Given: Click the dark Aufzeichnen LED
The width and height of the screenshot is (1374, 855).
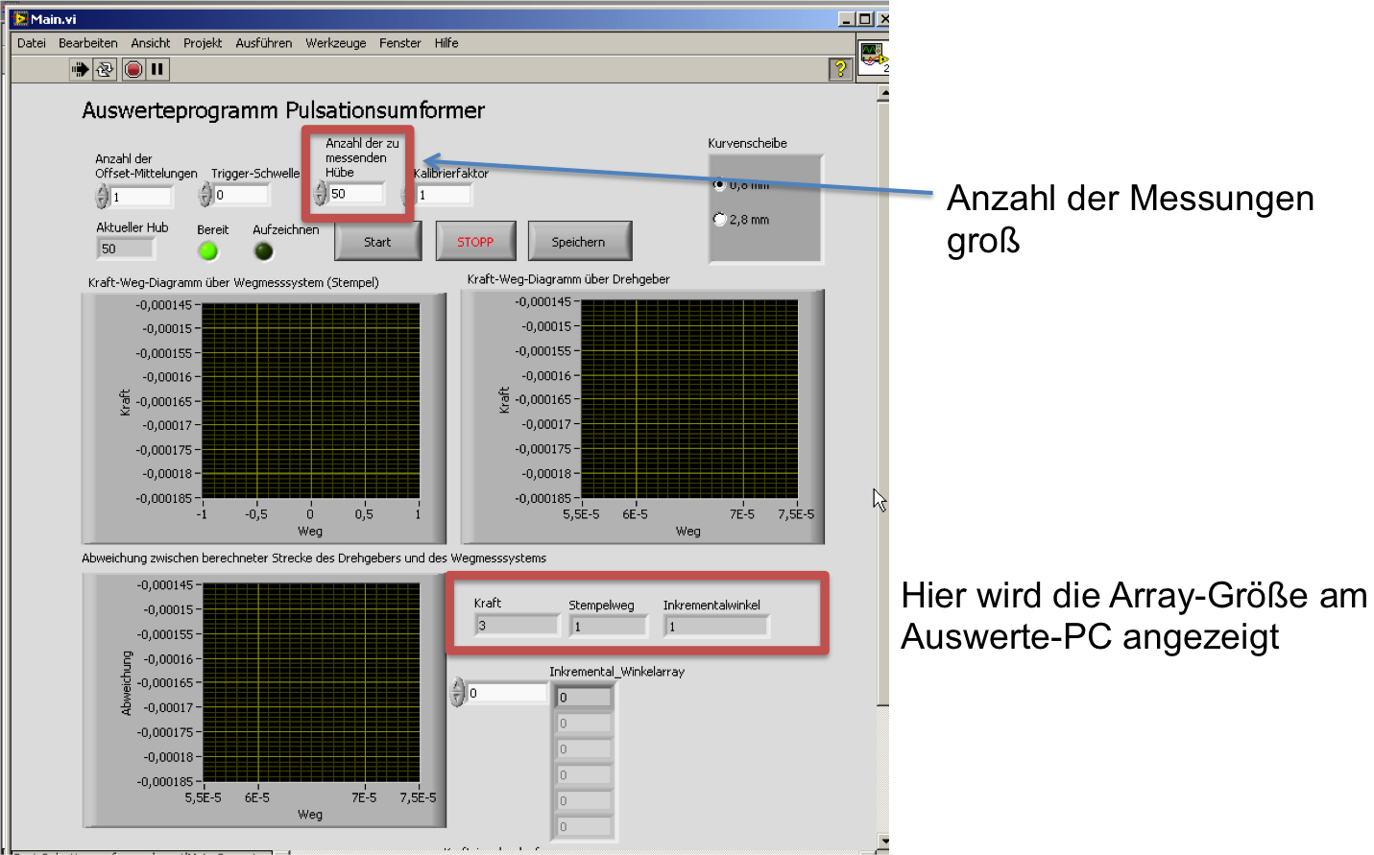Looking at the screenshot, I should pyautogui.click(x=263, y=251).
